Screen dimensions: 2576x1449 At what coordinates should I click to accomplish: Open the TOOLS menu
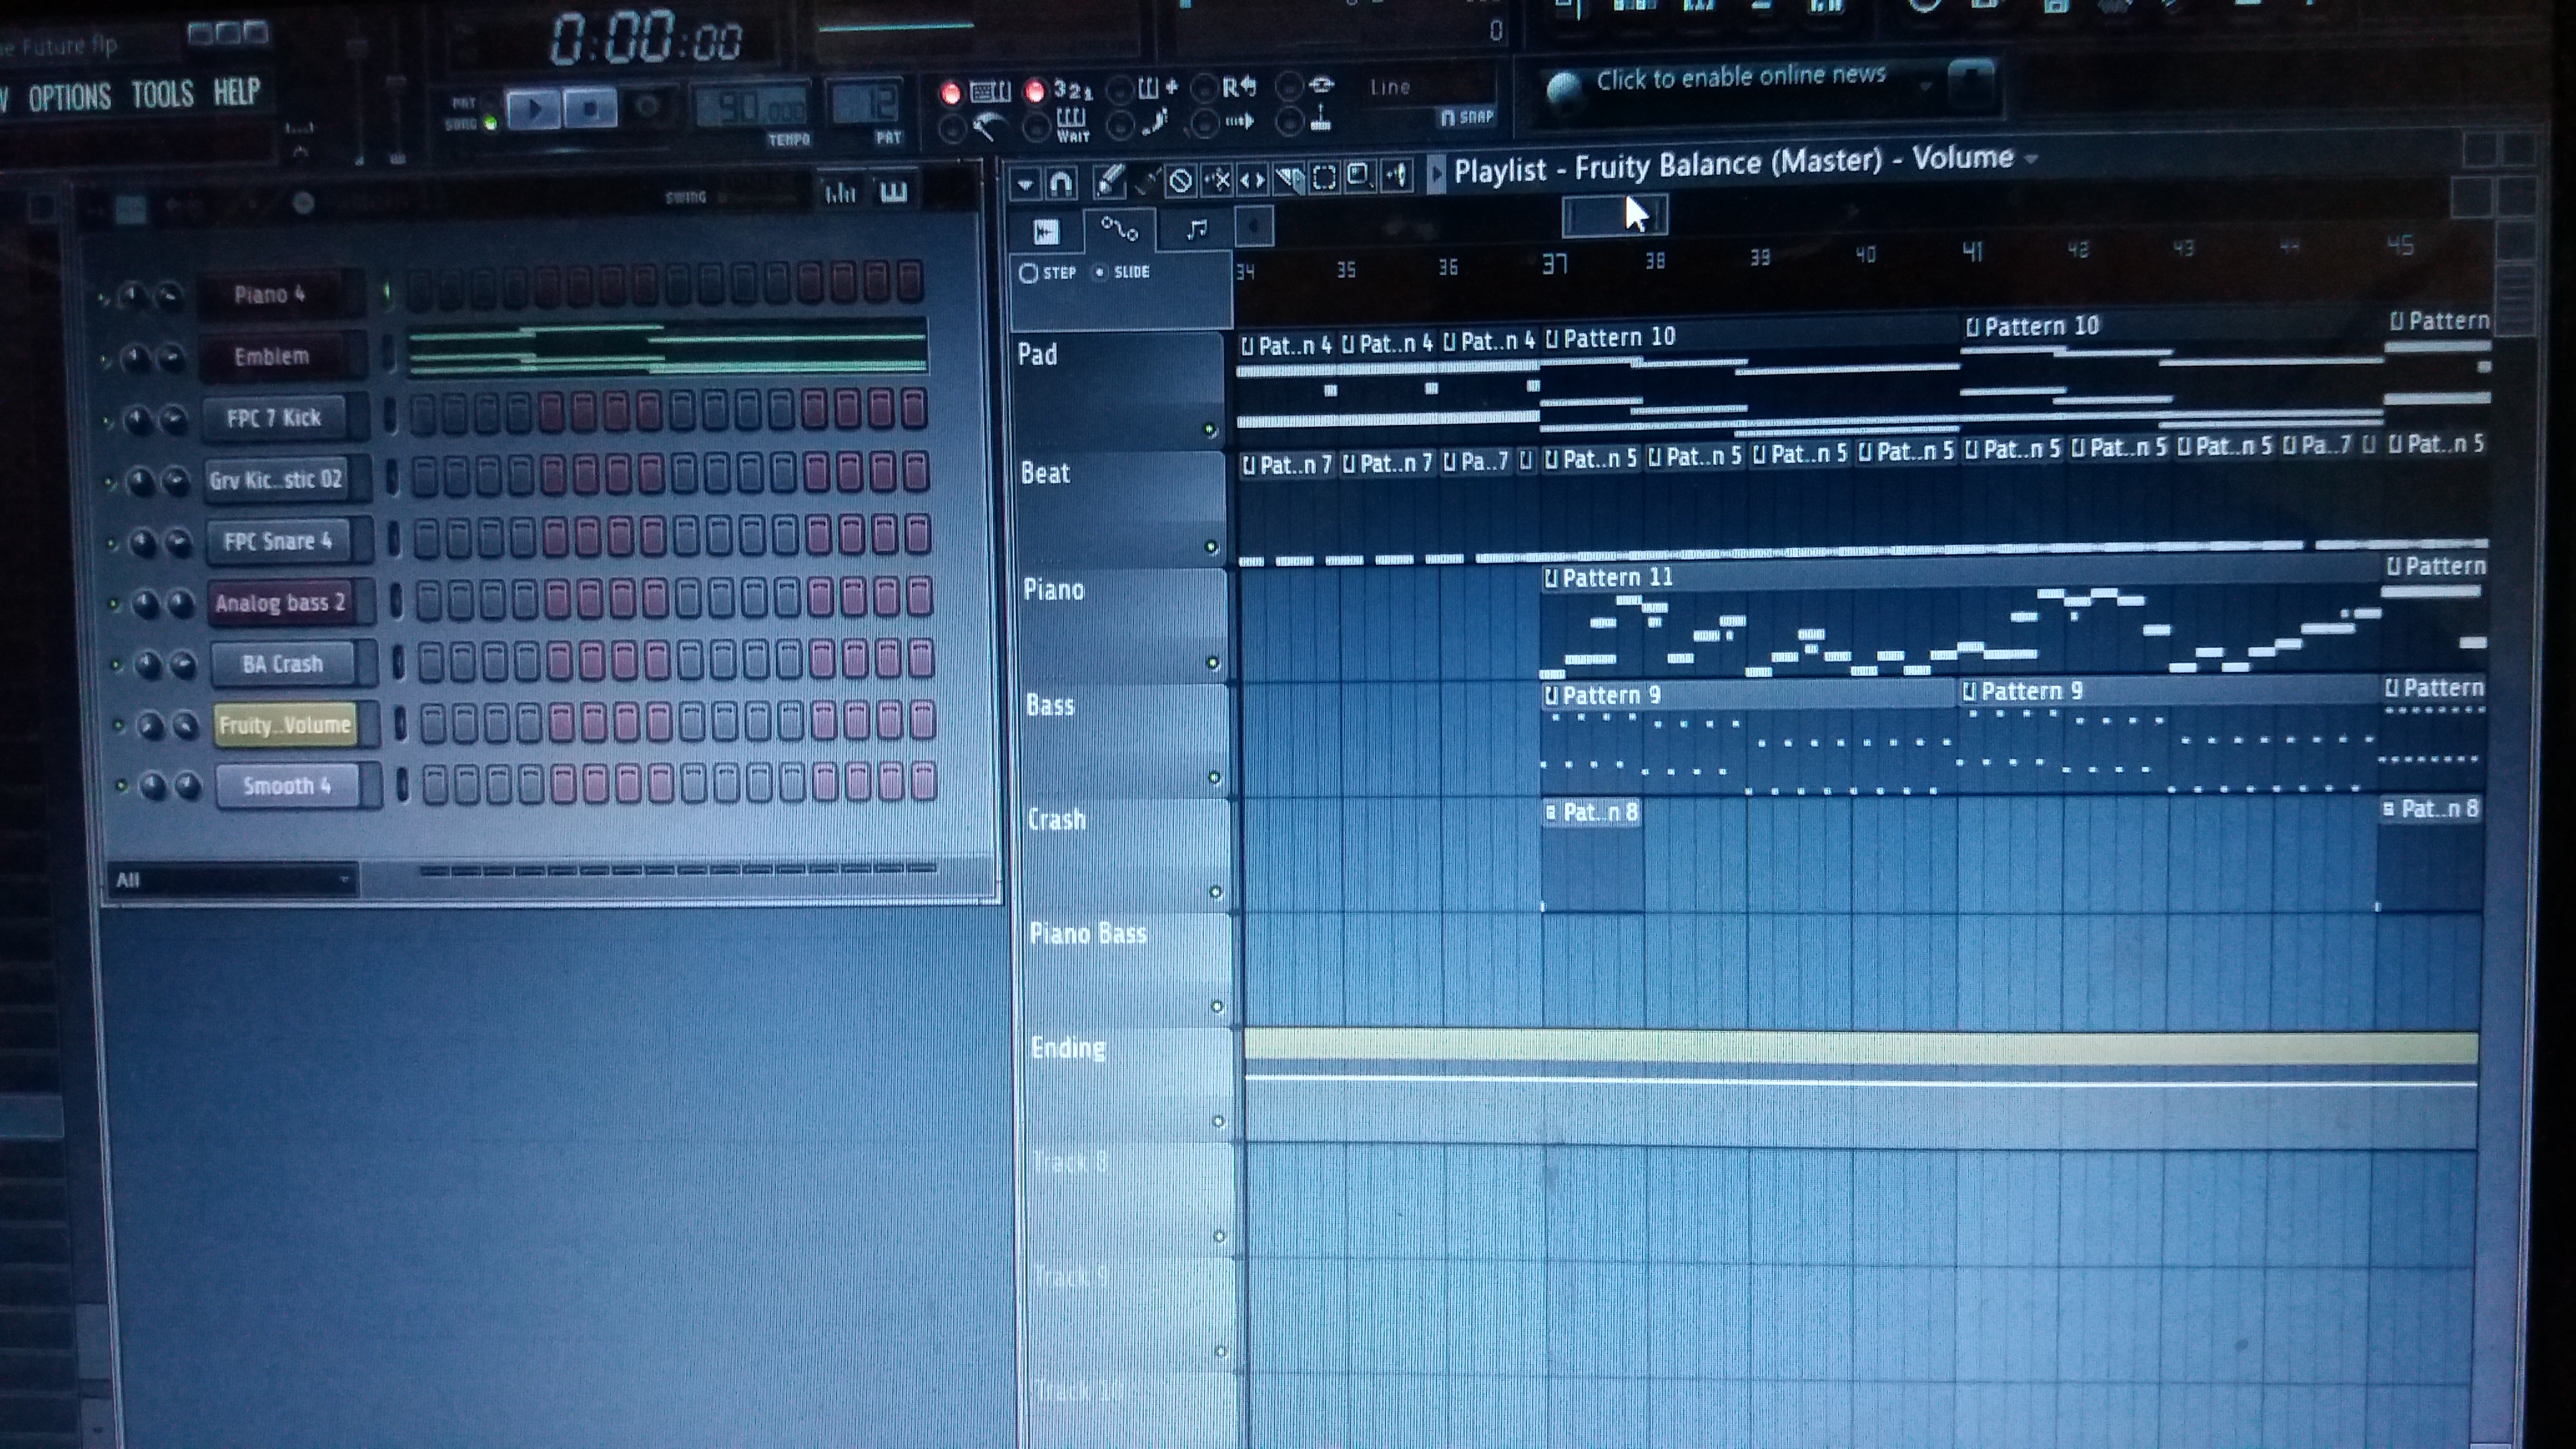[162, 95]
